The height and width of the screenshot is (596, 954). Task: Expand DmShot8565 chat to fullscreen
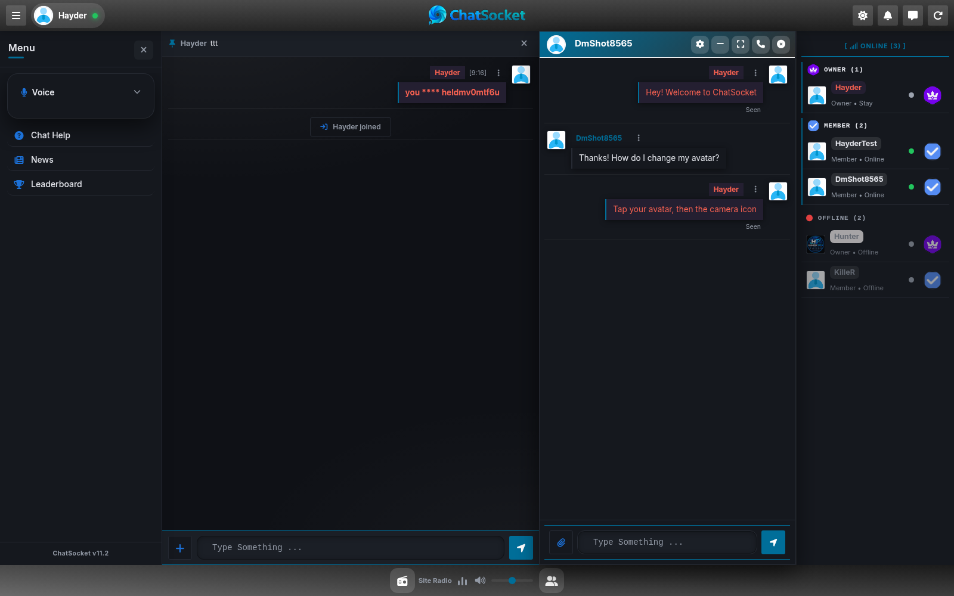(x=741, y=44)
